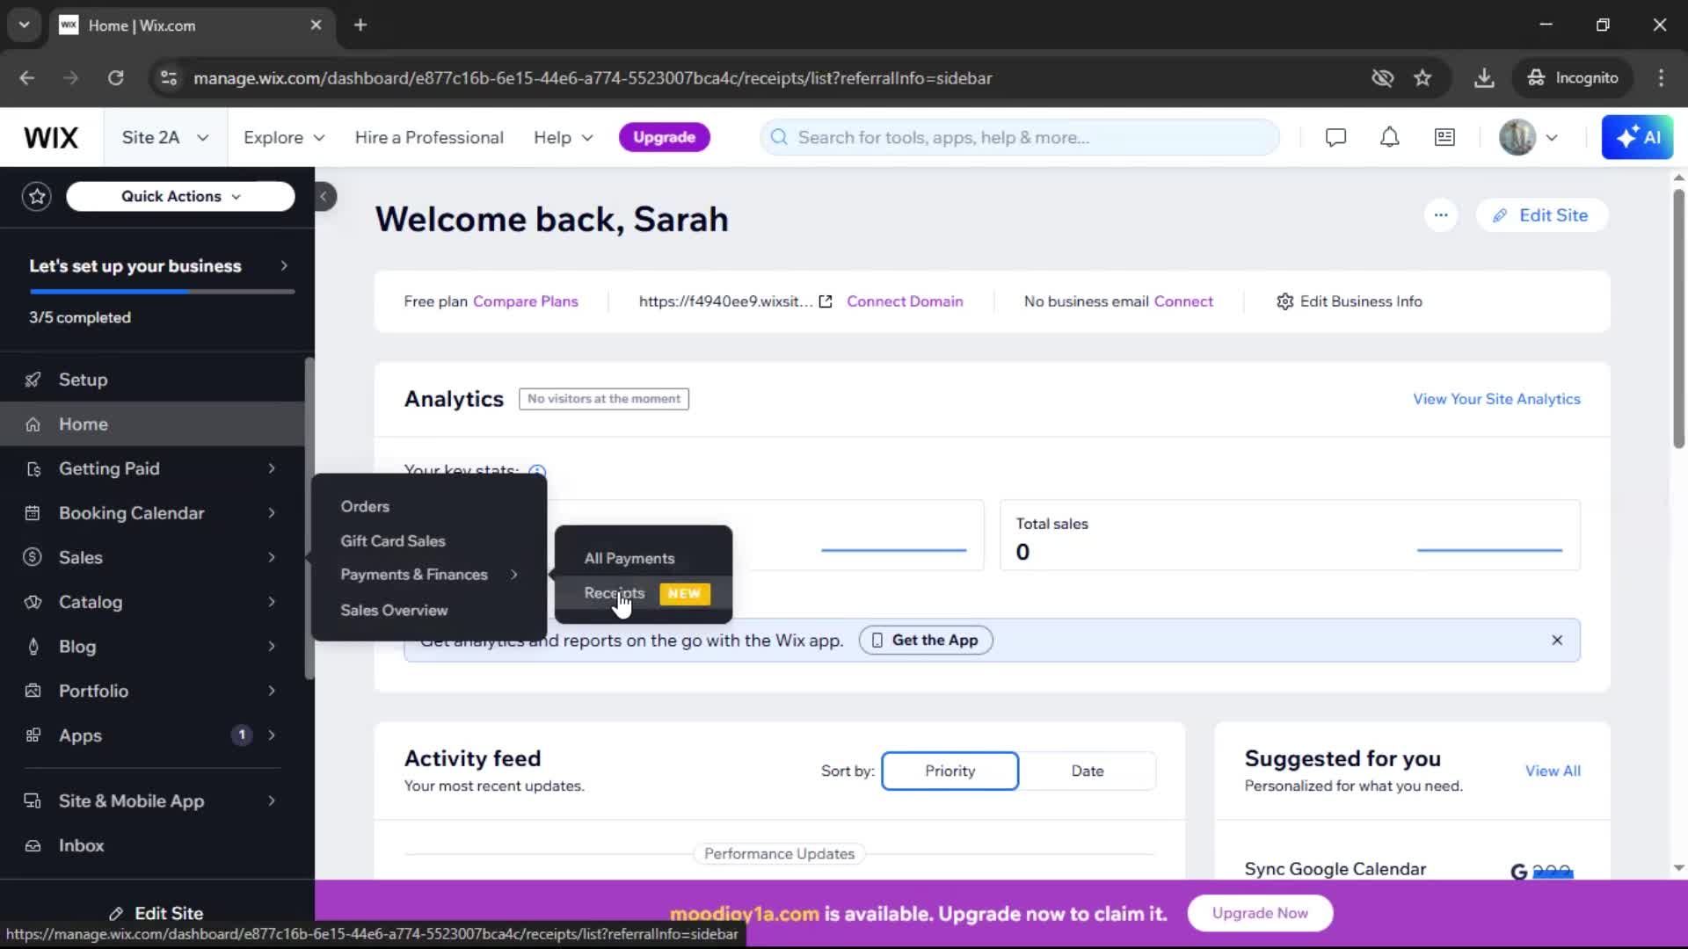This screenshot has height=949, width=1688.
Task: Click the Getting Paid icon
Action: click(33, 469)
